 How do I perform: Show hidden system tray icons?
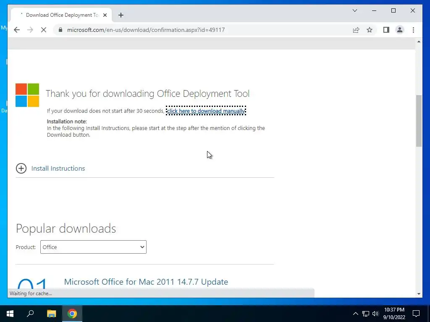coord(355,314)
